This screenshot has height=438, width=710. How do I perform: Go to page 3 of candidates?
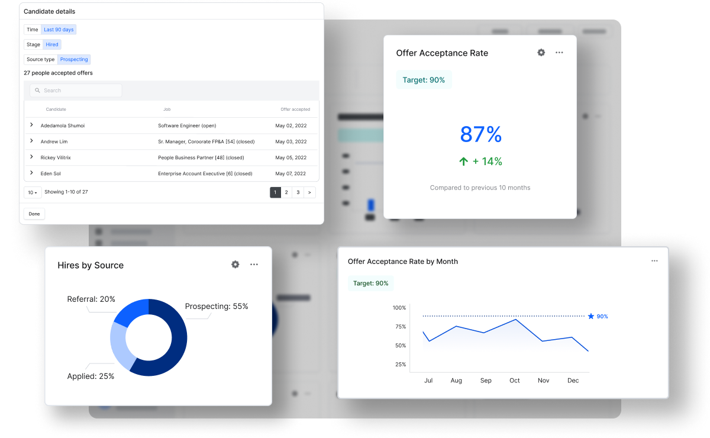tap(298, 192)
